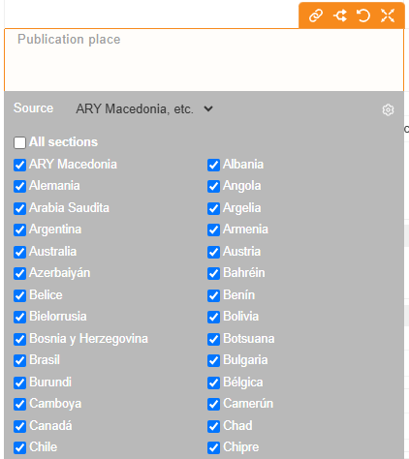Open settings via the gear icon
Image resolution: width=409 pixels, height=459 pixels.
[388, 110]
